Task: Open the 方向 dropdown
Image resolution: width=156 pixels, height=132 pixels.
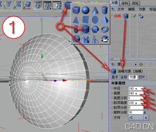Action: 139,118
